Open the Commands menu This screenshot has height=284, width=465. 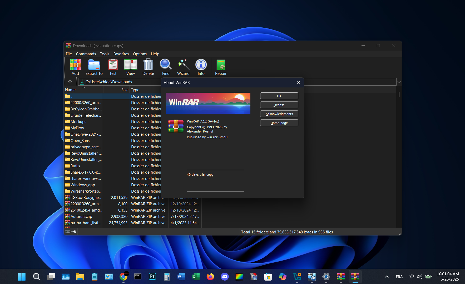coord(86,54)
